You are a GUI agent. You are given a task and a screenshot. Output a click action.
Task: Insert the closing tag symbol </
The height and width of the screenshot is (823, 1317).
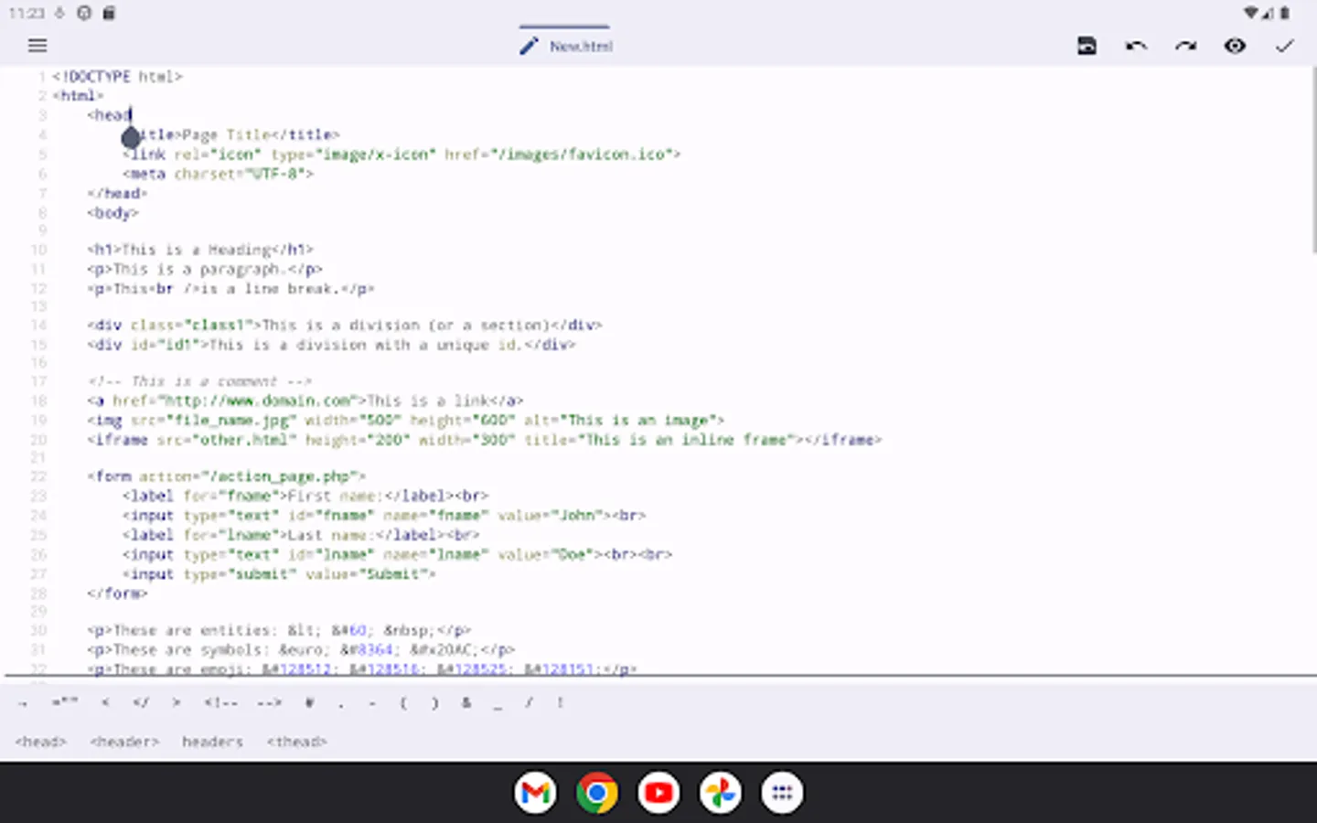[x=141, y=702]
